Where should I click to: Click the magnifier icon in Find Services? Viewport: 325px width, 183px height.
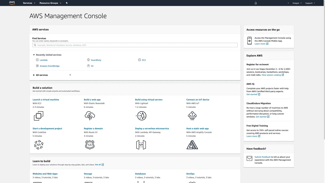point(35,45)
